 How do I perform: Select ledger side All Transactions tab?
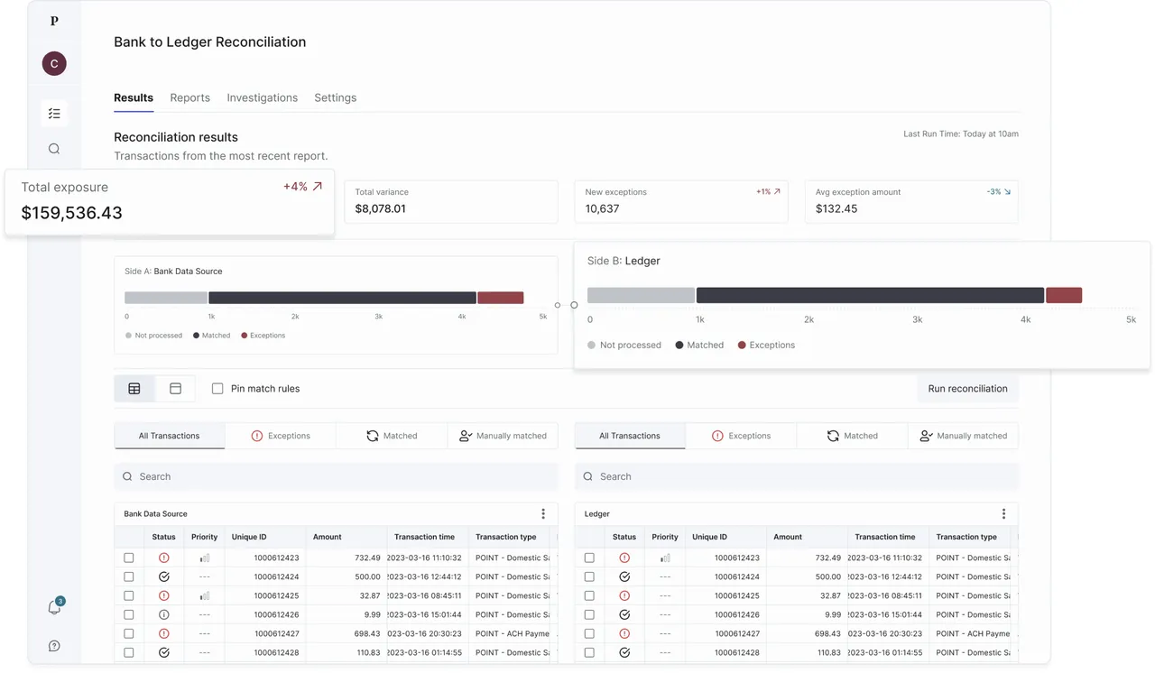(x=630, y=436)
